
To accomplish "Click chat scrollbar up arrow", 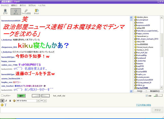I will (131, 18).
